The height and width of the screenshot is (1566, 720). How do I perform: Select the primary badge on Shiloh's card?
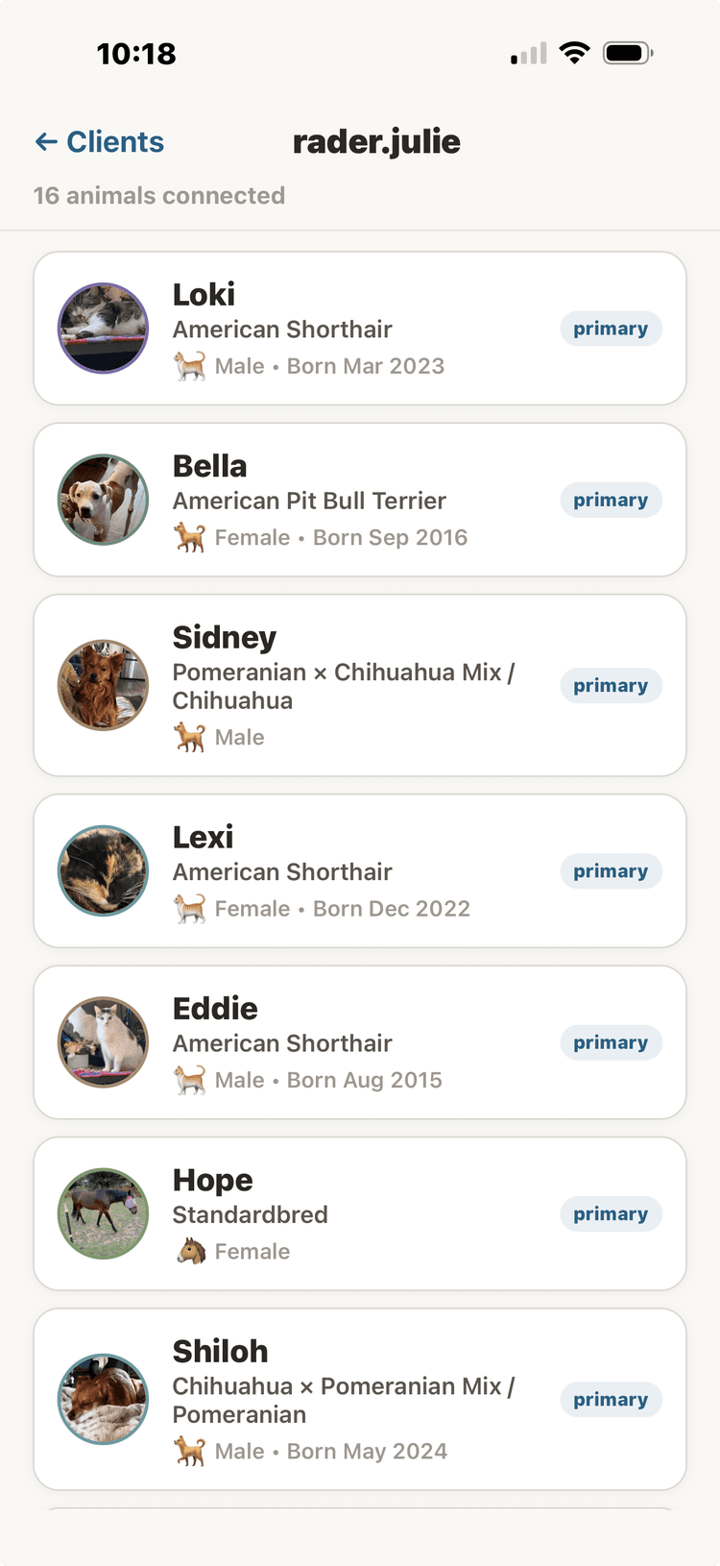pos(611,1399)
